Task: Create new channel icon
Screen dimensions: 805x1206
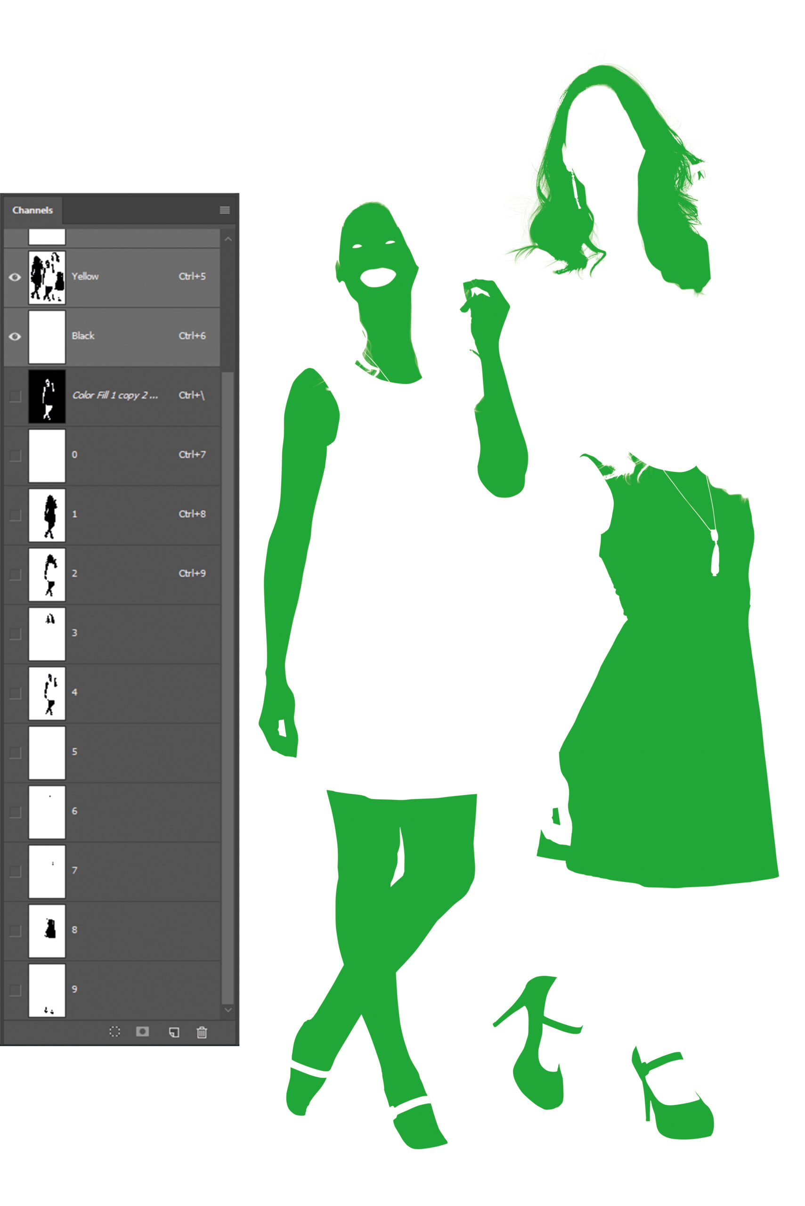Action: [174, 1032]
